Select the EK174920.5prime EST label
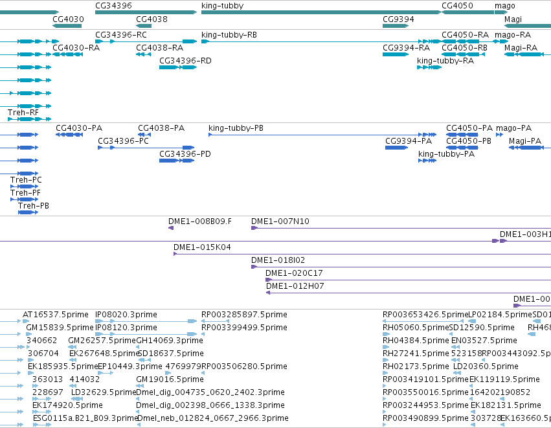The image size is (551, 428). (x=67, y=405)
